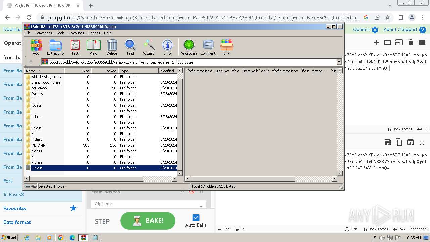Image resolution: width=430 pixels, height=242 pixels.
Task: Bookmark this page star icon
Action: [x=388, y=17]
